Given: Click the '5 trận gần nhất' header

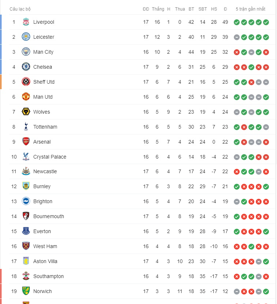Looking at the screenshot, I should pyautogui.click(x=251, y=9).
